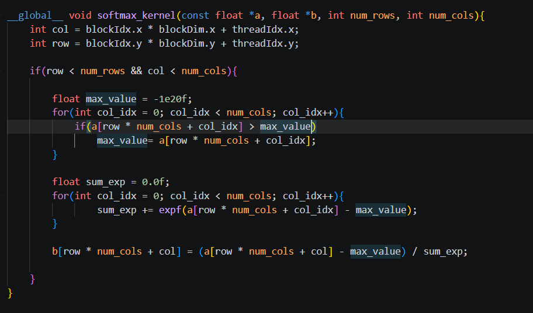Click the 0.0f literal in the sum_exp declaration
533x313 pixels.
[x=153, y=182]
